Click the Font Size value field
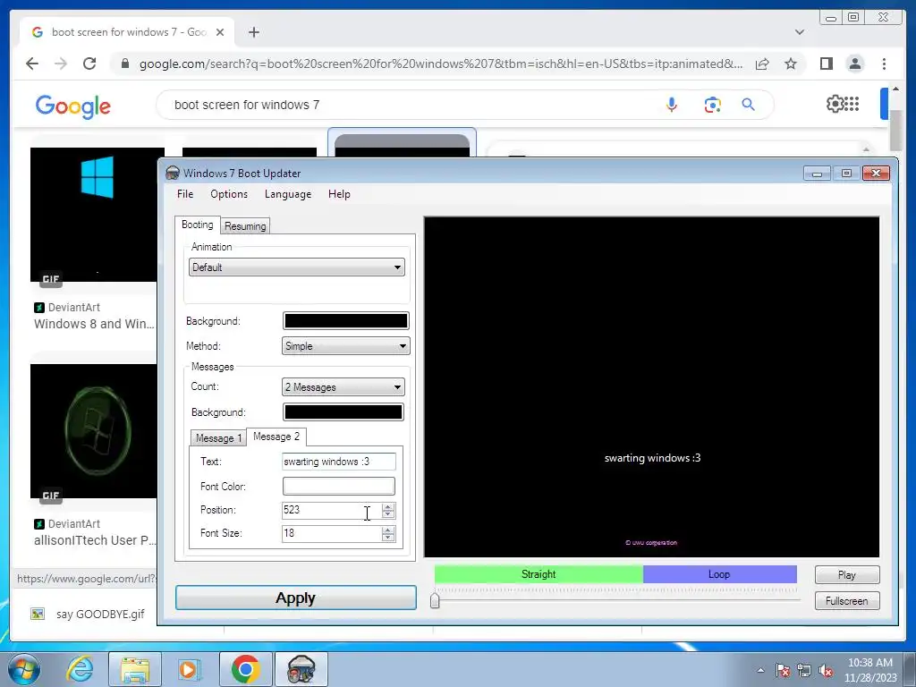The image size is (916, 687). 331,533
